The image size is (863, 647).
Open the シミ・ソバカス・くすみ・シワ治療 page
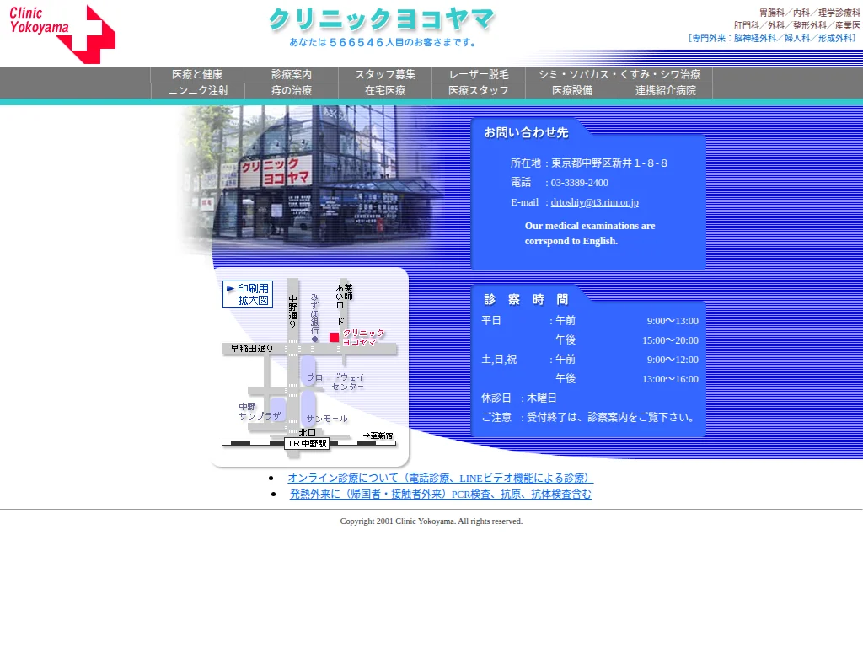pyautogui.click(x=617, y=74)
